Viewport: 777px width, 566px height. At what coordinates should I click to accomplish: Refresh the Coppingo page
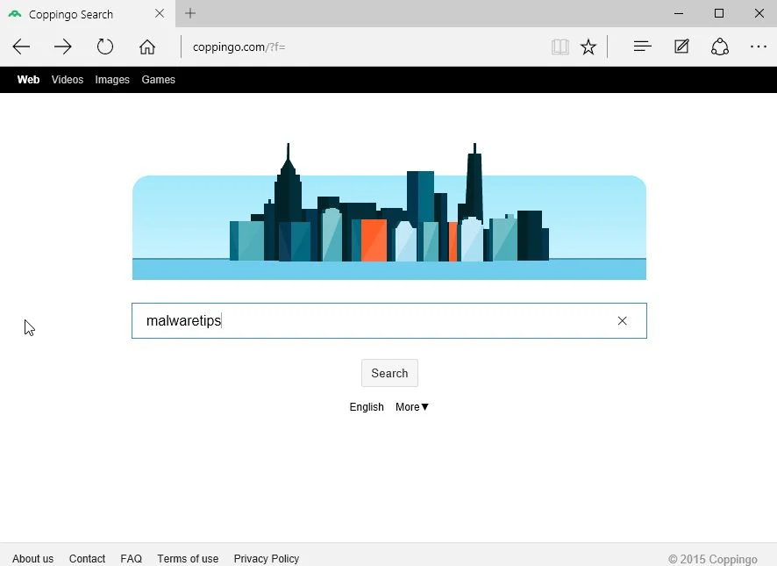105,47
